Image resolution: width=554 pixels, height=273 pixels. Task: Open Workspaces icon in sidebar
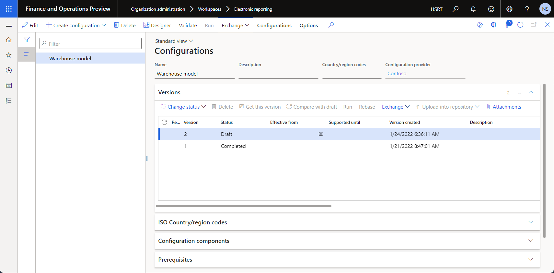click(x=9, y=86)
